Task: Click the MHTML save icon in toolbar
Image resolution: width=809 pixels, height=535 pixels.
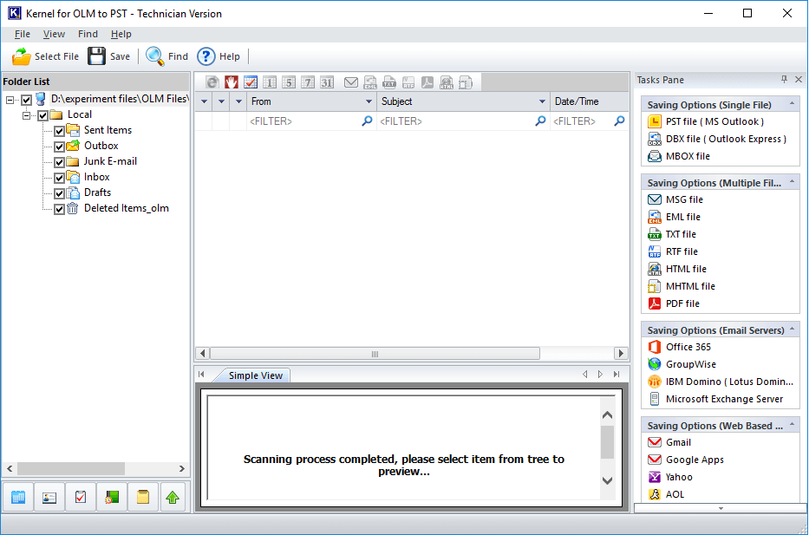Action: [x=466, y=82]
